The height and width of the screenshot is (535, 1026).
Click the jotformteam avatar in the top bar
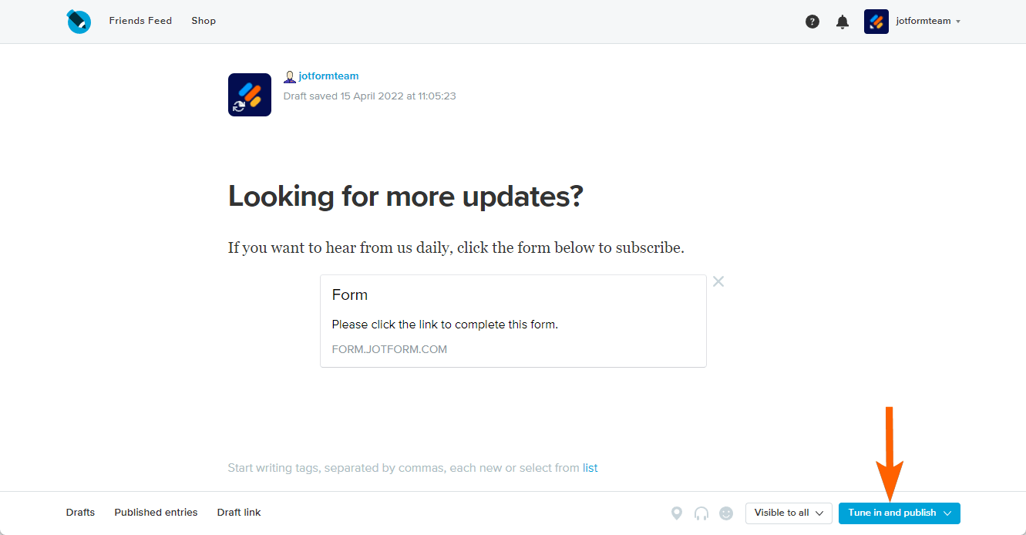876,22
